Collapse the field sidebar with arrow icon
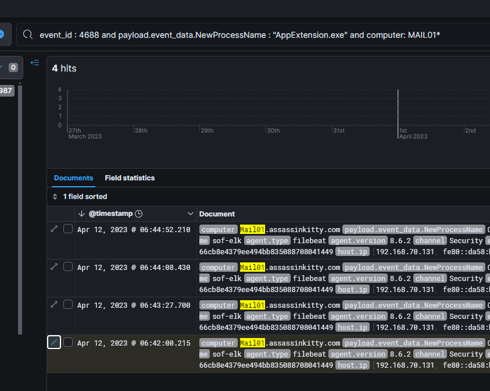 tap(35, 63)
